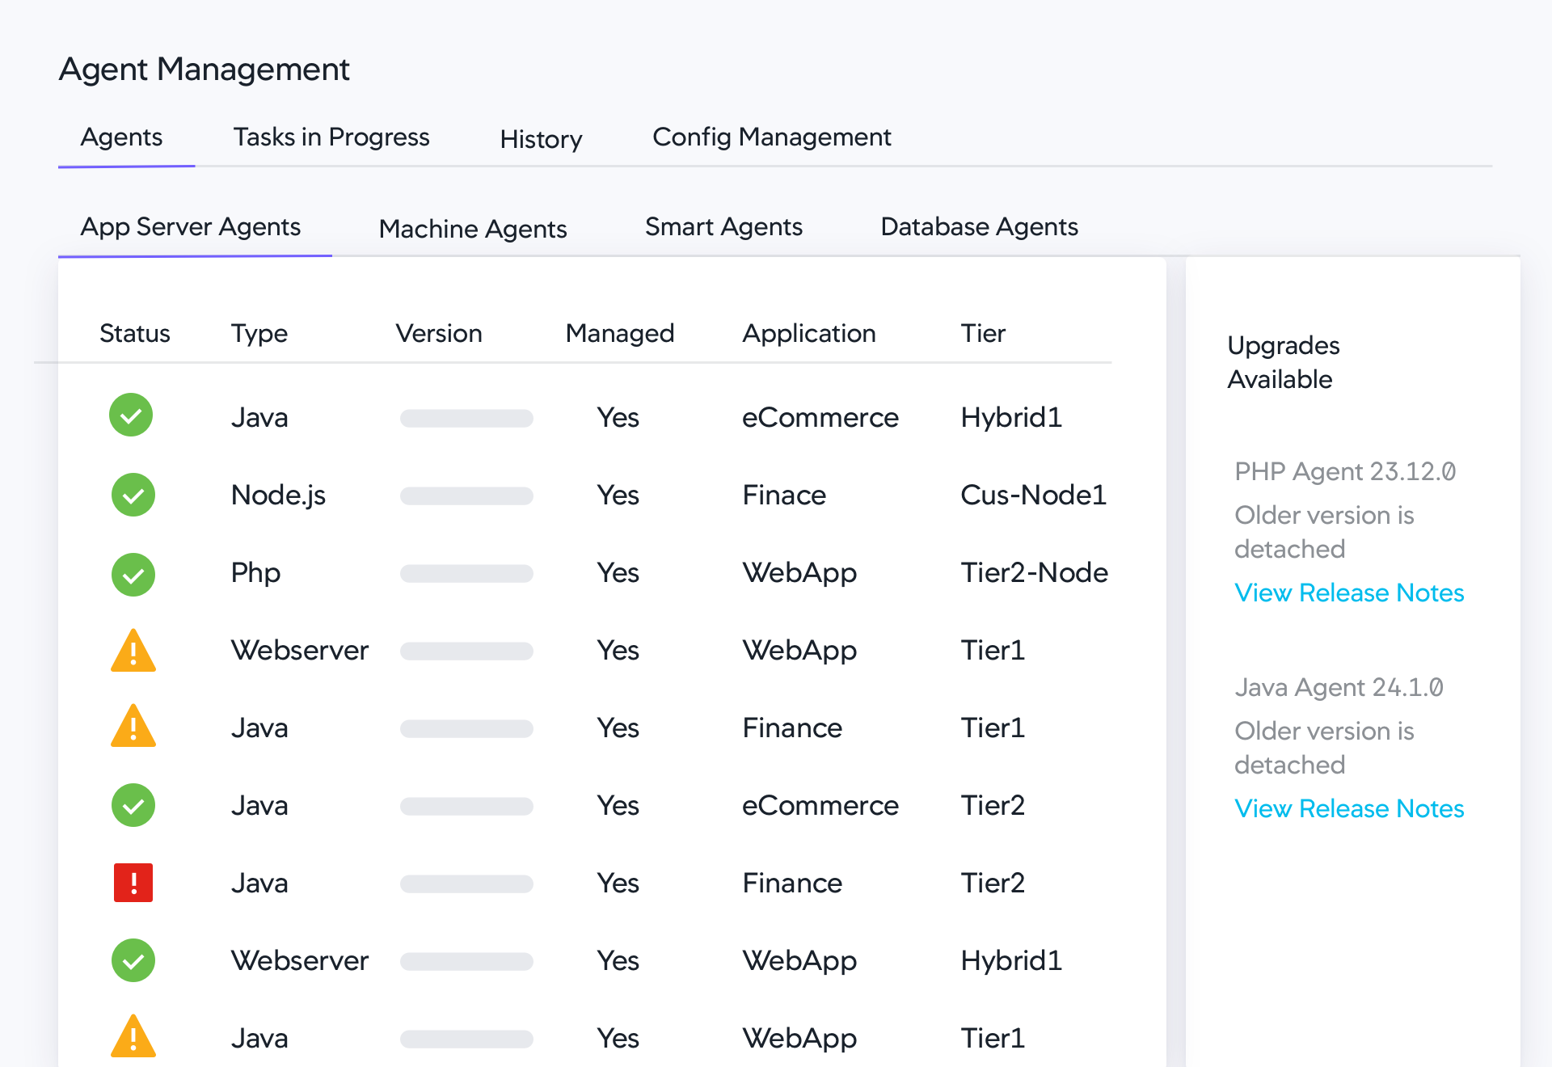
Task: Sort by Tier column header
Action: pos(983,334)
